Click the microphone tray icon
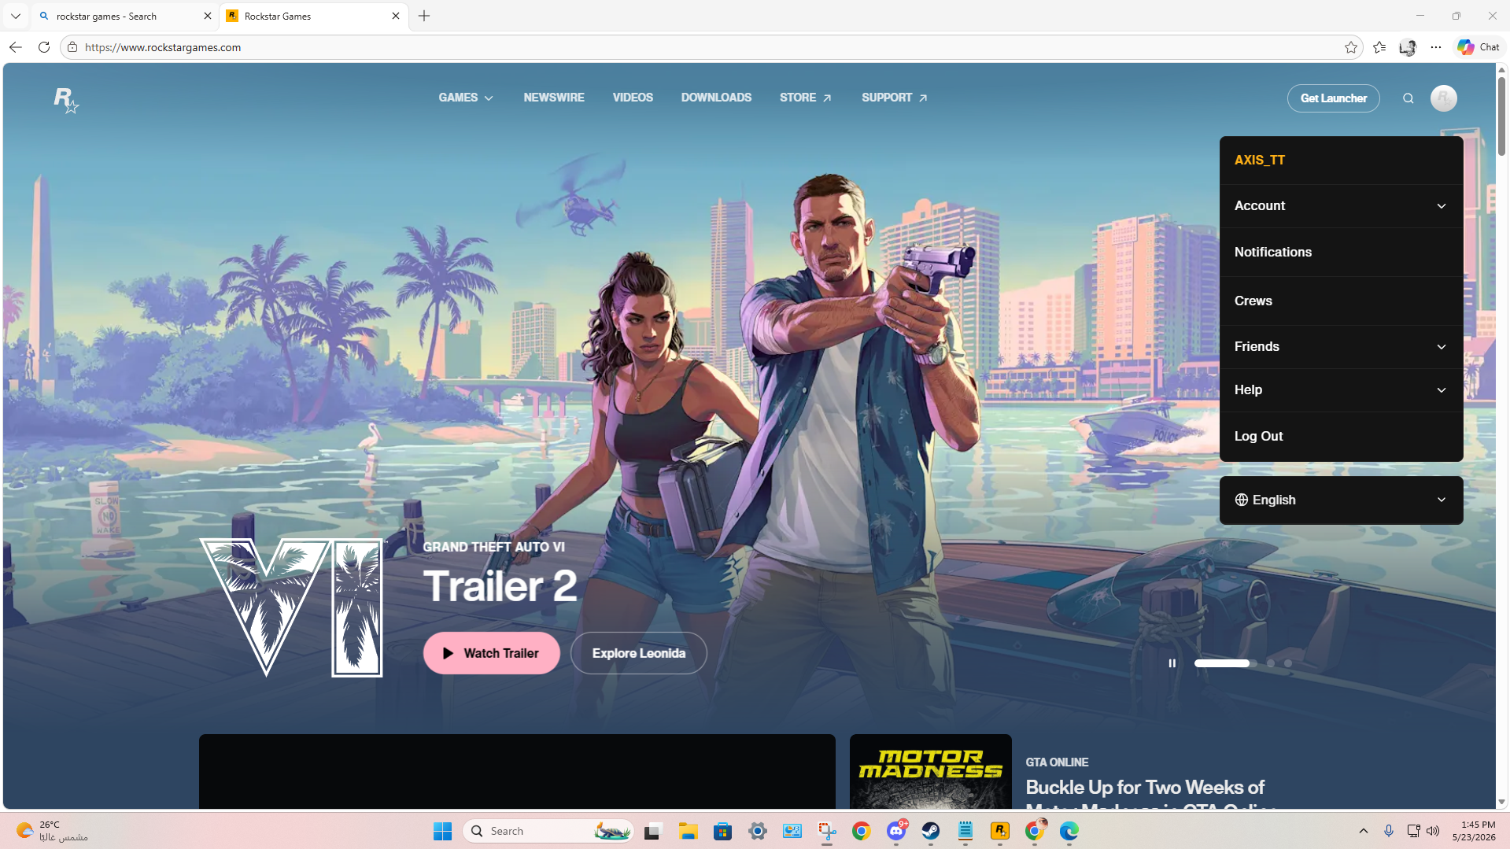 click(x=1389, y=831)
